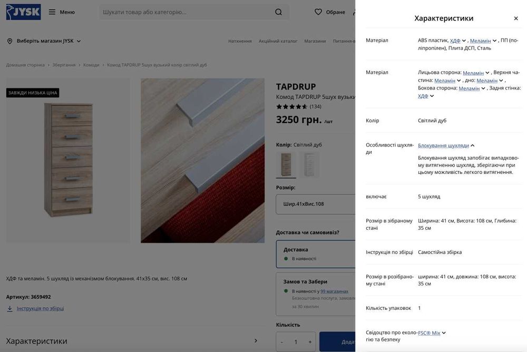Select the Доставка option
The height and width of the screenshot is (352, 527).
pos(315,254)
